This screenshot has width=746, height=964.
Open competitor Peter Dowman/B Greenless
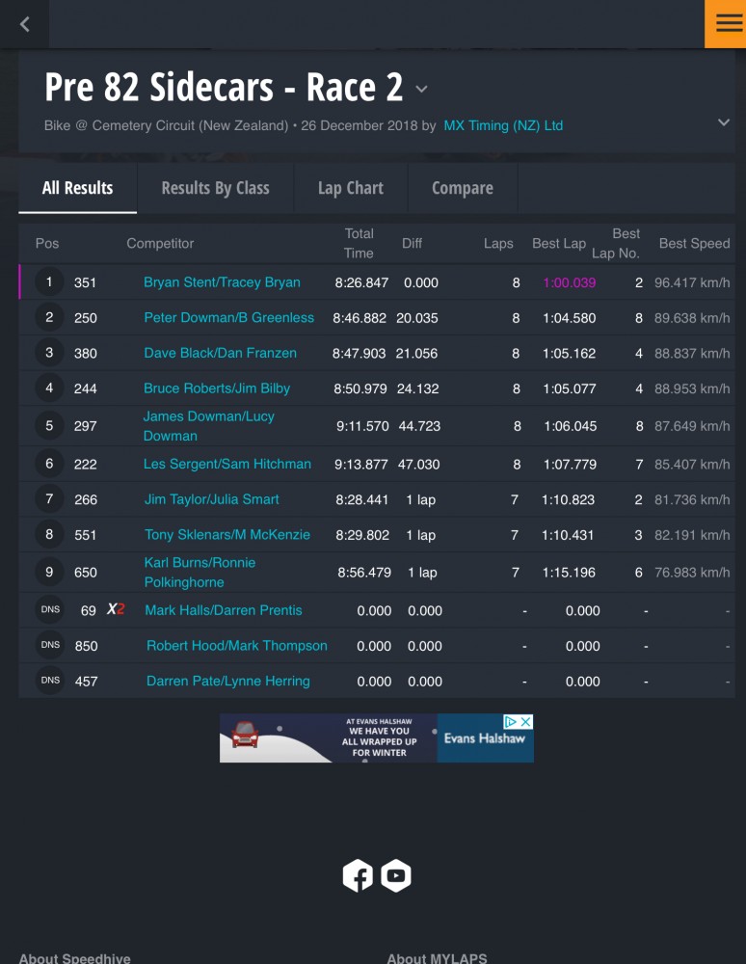tap(228, 317)
